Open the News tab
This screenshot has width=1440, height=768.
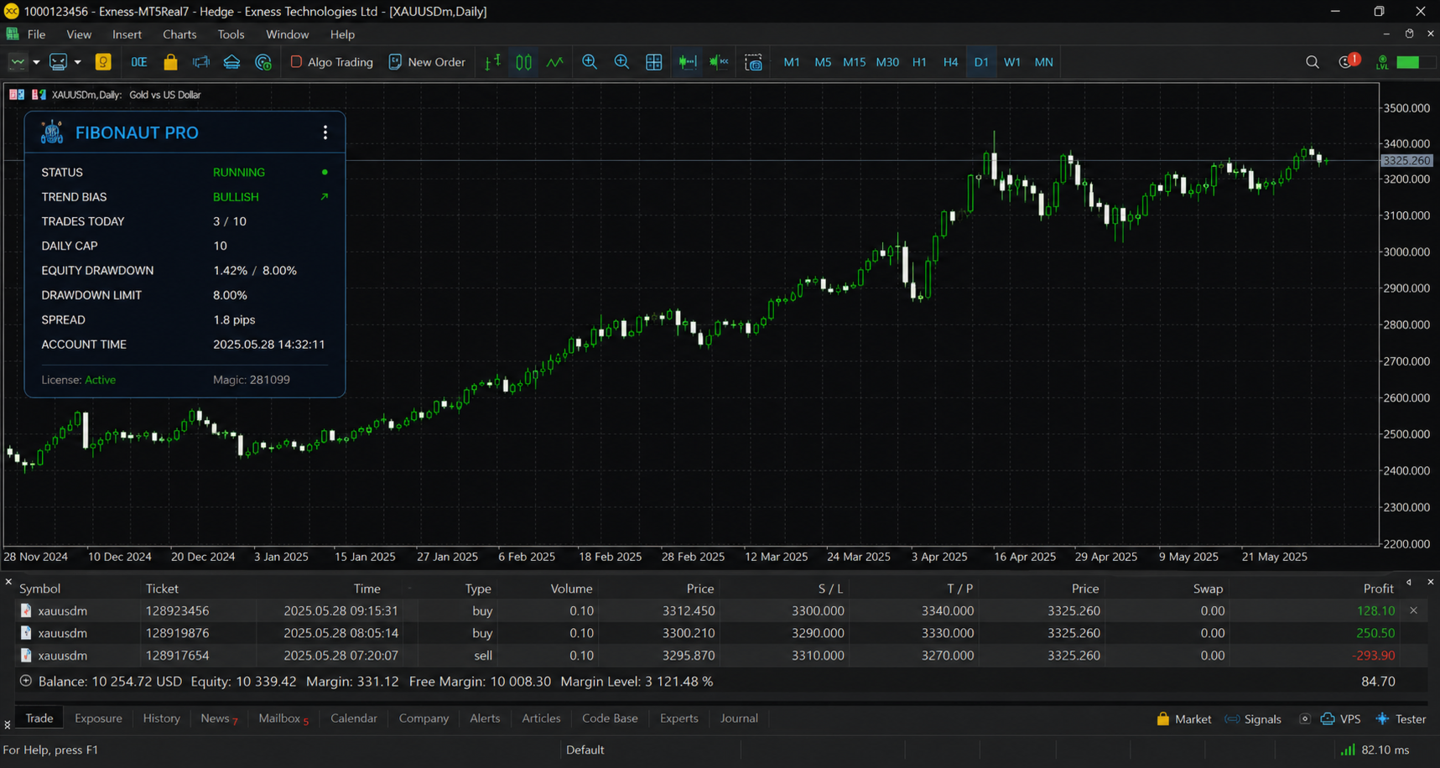click(218, 719)
